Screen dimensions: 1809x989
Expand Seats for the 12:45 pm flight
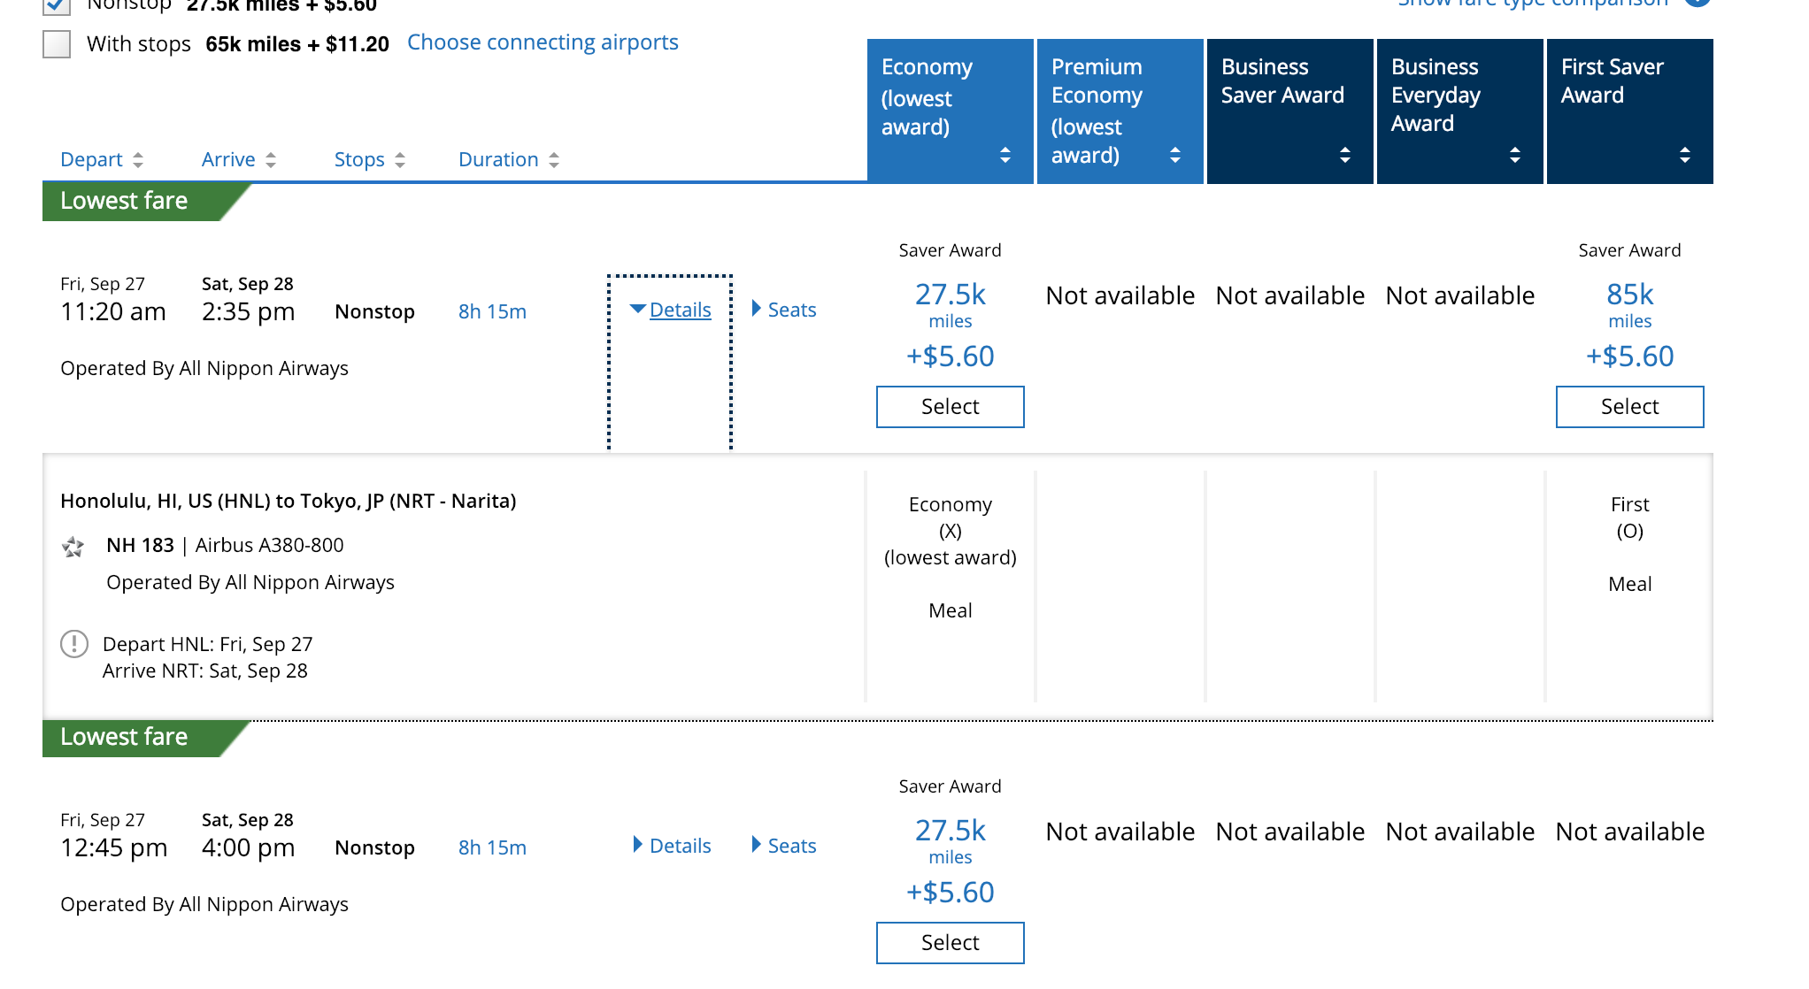pos(784,846)
